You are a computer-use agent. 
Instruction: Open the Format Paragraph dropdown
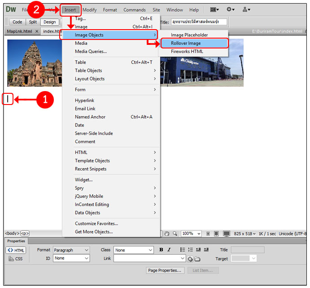coord(71,250)
